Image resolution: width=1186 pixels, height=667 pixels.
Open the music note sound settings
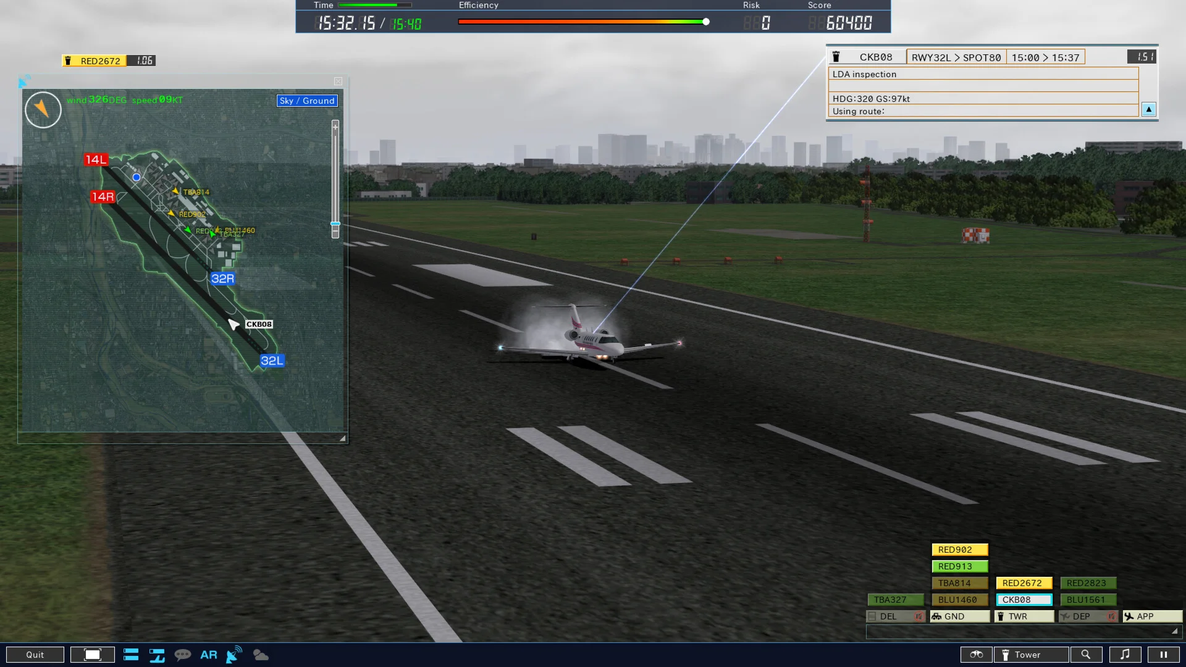pyautogui.click(x=1125, y=655)
